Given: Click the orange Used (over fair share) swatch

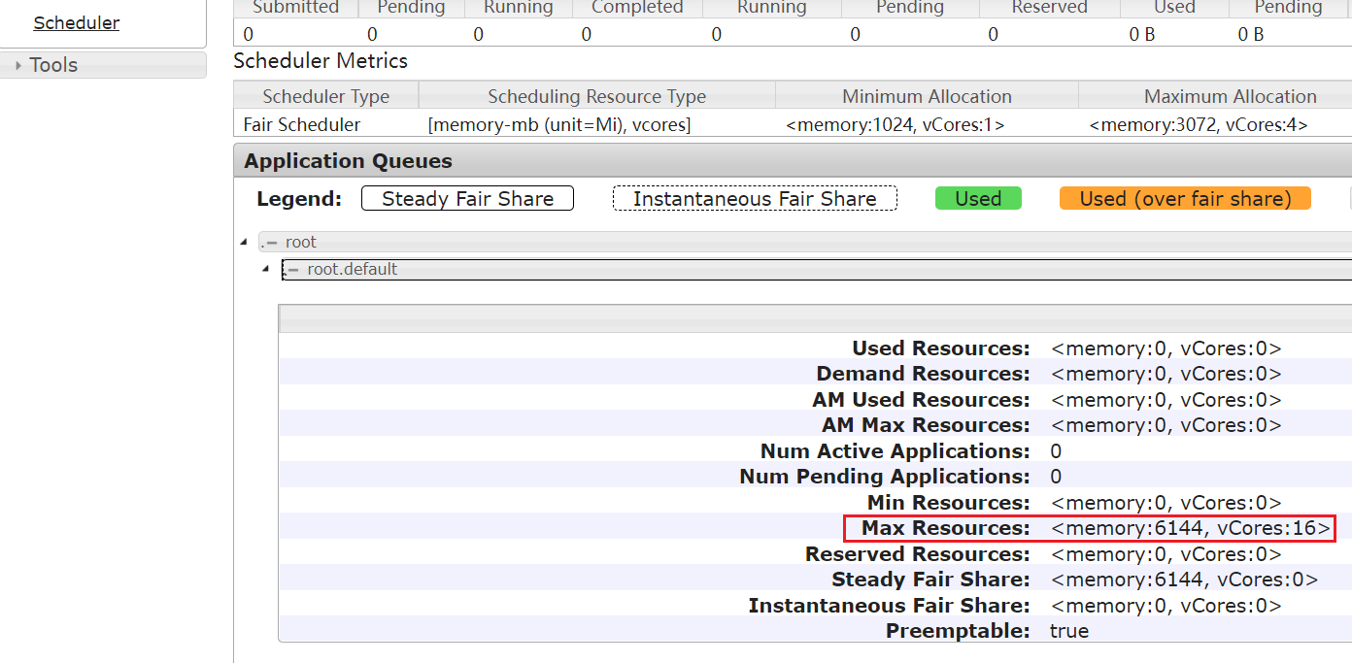Looking at the screenshot, I should coord(1185,199).
